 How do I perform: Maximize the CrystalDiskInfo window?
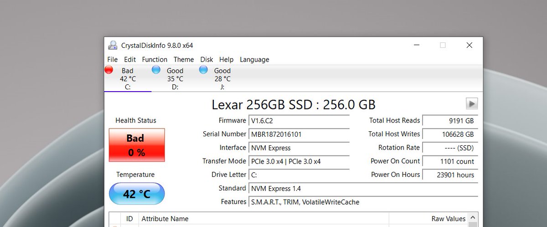point(443,45)
